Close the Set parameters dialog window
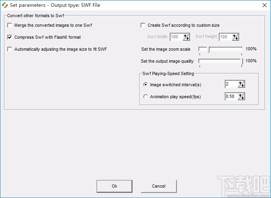271x198 pixels. click(265, 5)
